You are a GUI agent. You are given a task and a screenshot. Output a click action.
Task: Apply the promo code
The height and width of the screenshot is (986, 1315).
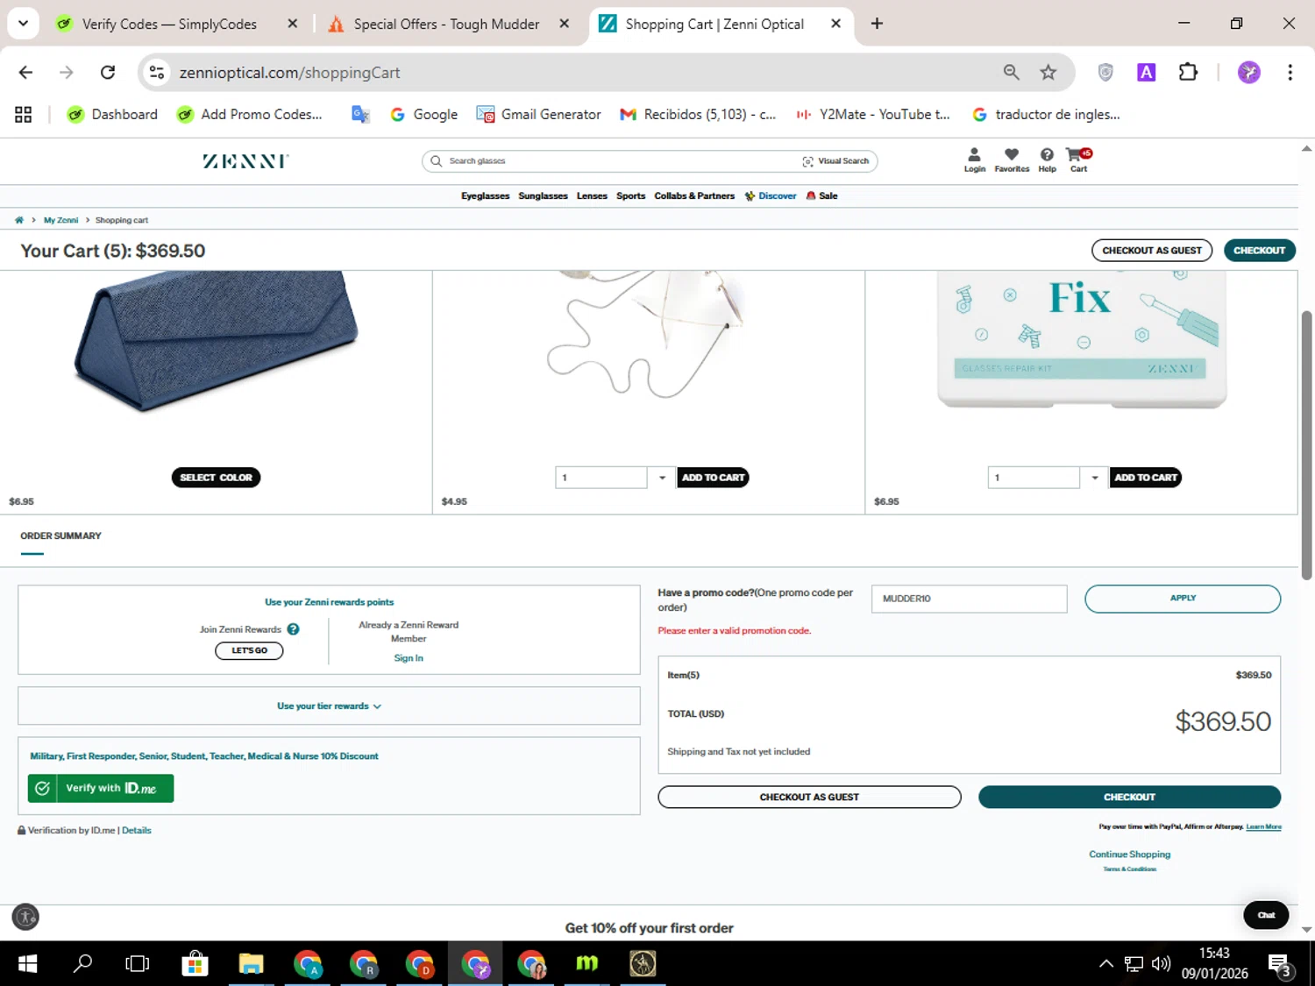tap(1183, 599)
